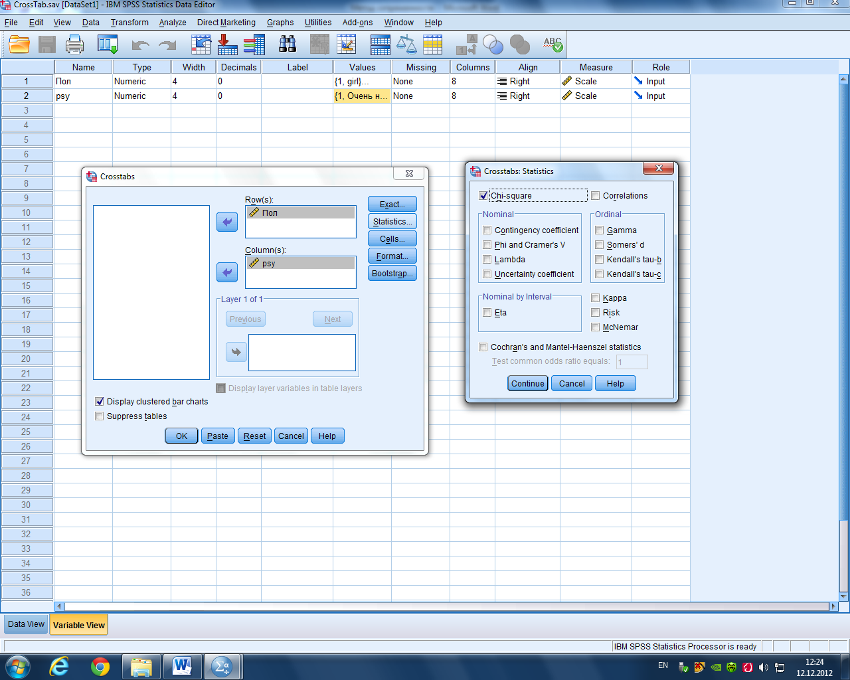Click the Values cell of psy row
Viewport: 850px width, 680px height.
362,96
